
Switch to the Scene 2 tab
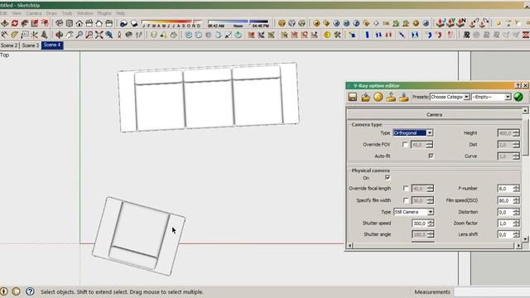(x=9, y=46)
